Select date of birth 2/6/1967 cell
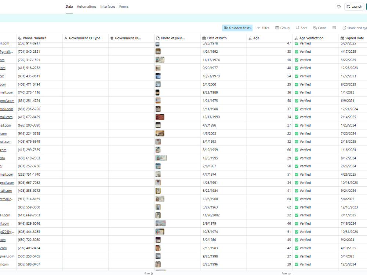The image size is (367, 275). [224, 166]
